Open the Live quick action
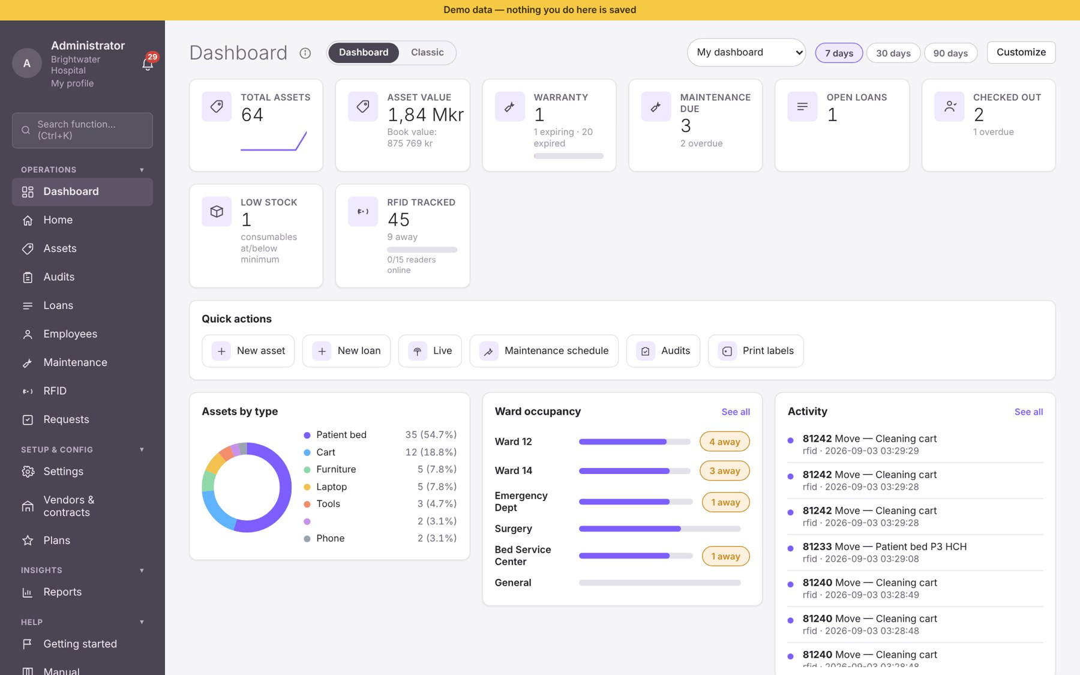This screenshot has height=675, width=1080. (x=430, y=351)
